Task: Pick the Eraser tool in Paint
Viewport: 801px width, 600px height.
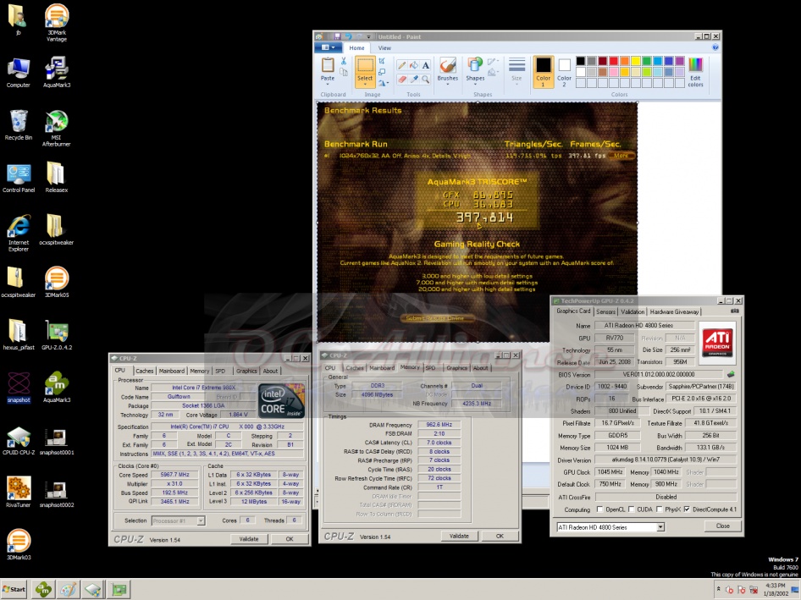Action: 402,79
